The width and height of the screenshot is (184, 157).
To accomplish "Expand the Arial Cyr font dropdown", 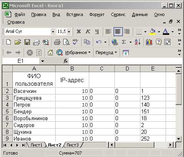I will click(x=53, y=32).
